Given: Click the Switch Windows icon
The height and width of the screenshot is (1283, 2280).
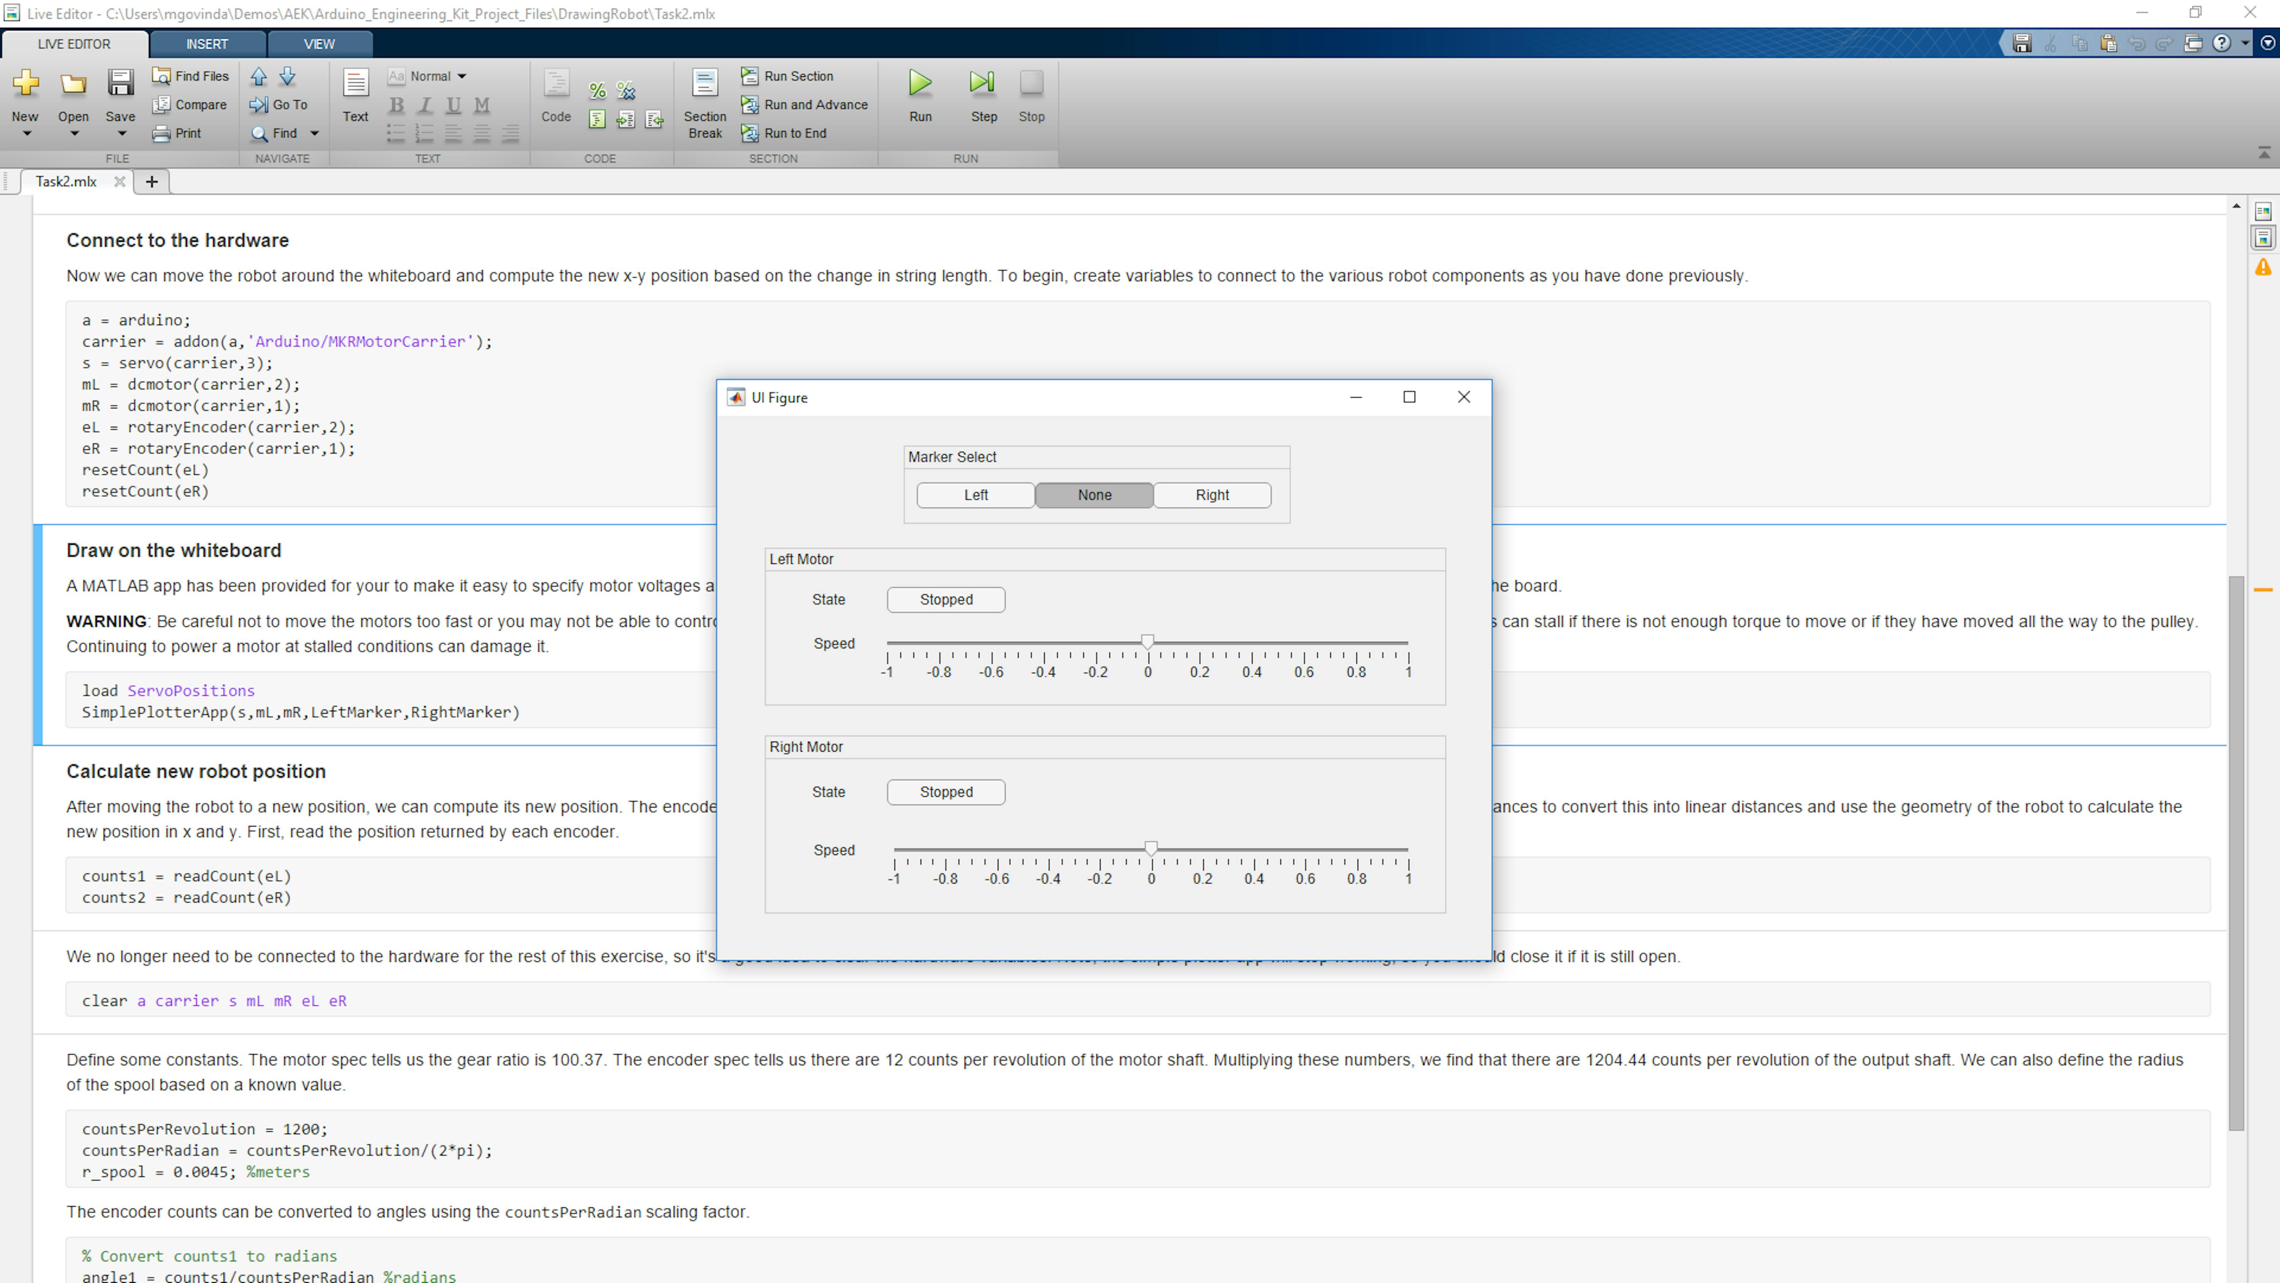Looking at the screenshot, I should click(x=2193, y=43).
